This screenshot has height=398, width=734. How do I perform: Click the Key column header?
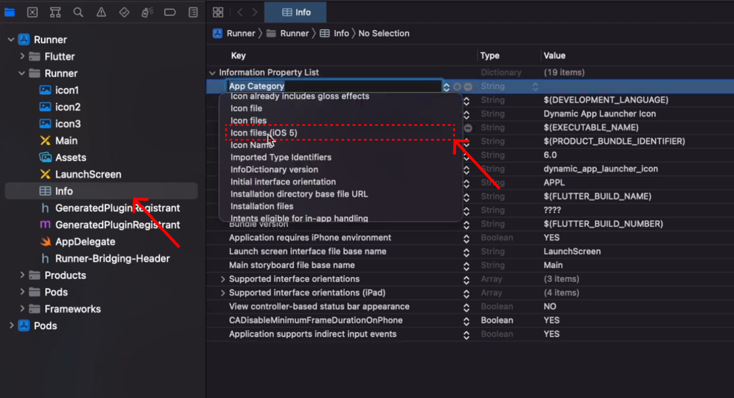coord(238,56)
